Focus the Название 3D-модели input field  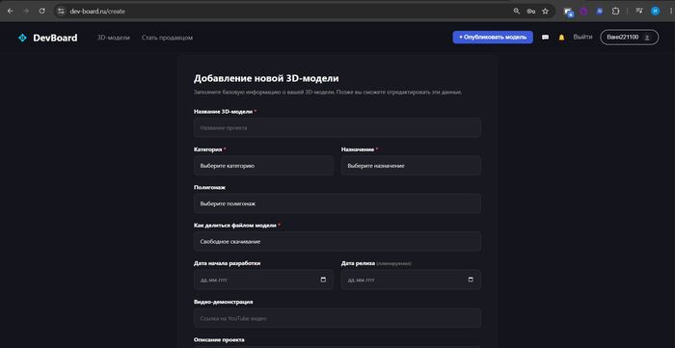[x=337, y=128]
